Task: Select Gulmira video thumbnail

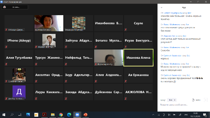Action: pos(49,23)
